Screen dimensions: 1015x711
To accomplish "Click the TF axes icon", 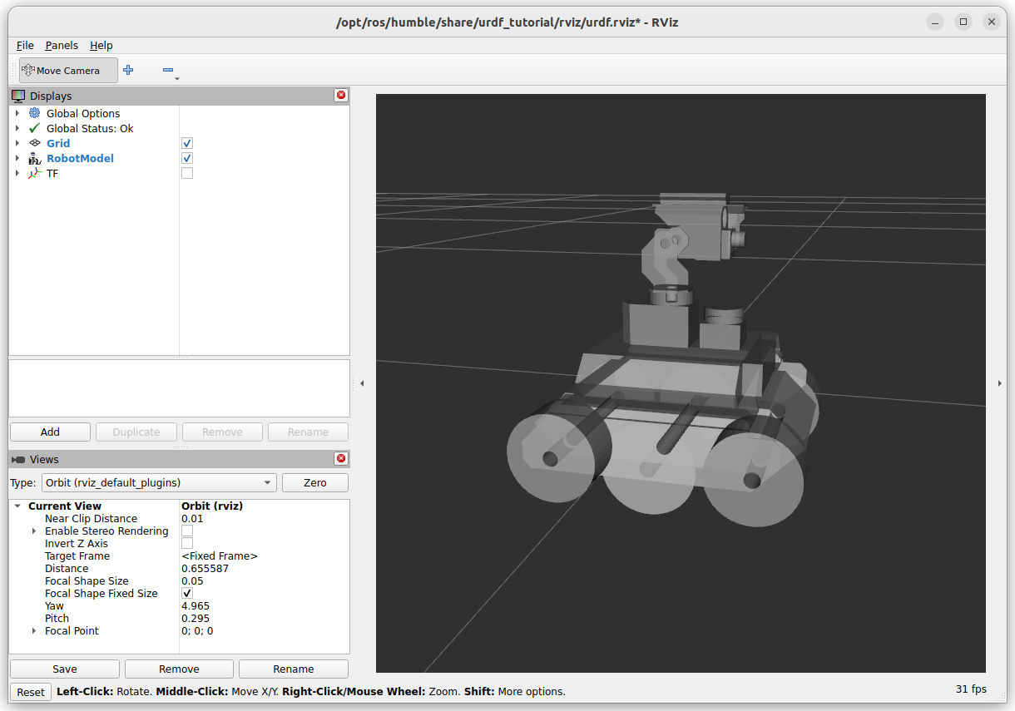I will (34, 173).
